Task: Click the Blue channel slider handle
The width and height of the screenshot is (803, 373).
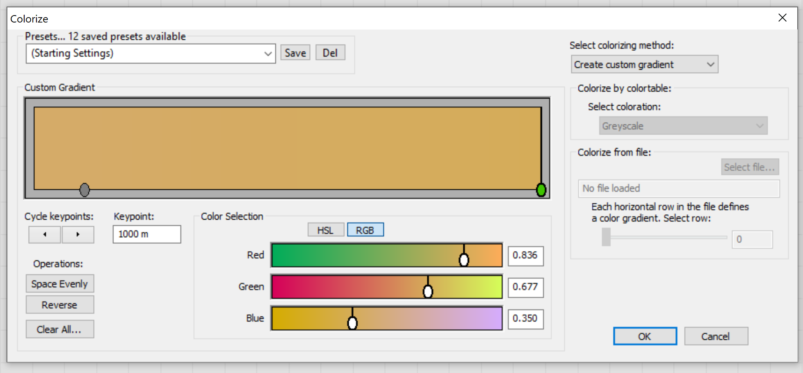Action: [352, 323]
